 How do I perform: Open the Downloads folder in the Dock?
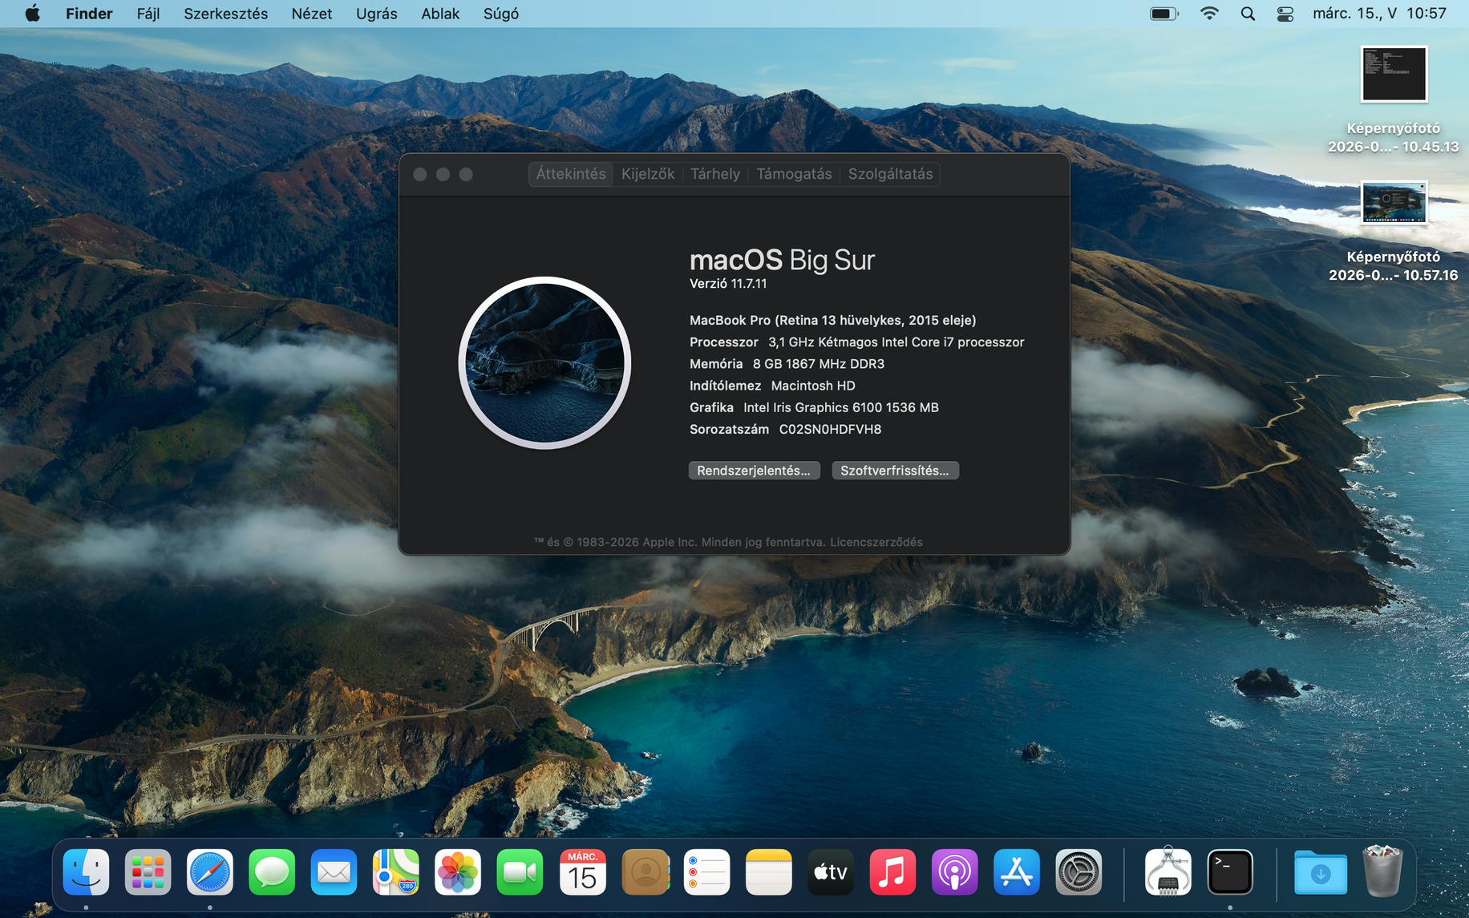(x=1321, y=871)
